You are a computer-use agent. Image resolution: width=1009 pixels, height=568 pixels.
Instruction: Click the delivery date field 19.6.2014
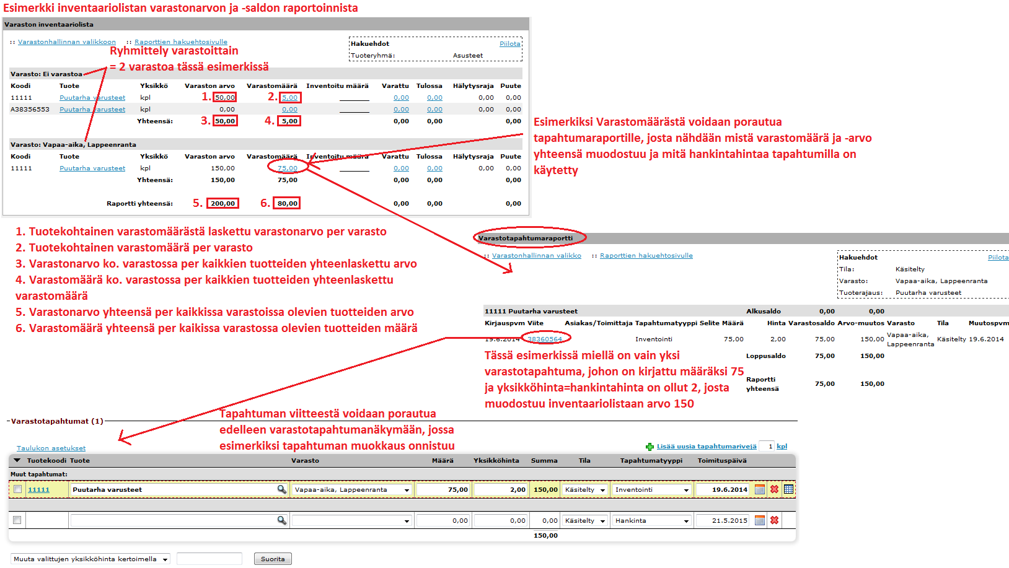click(723, 489)
